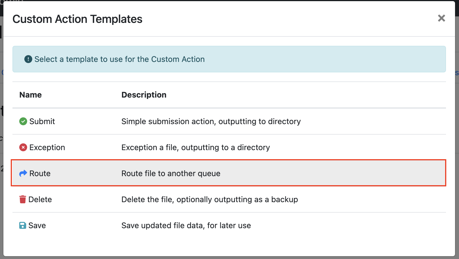This screenshot has width=459, height=259.
Task: Click the Name column header
Action: tap(31, 95)
